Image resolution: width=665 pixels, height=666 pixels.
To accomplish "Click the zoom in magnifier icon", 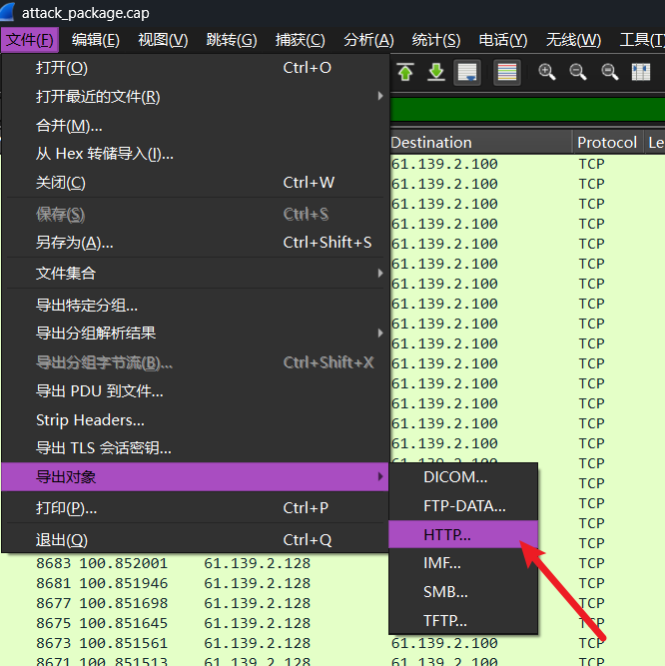I will pos(546,72).
